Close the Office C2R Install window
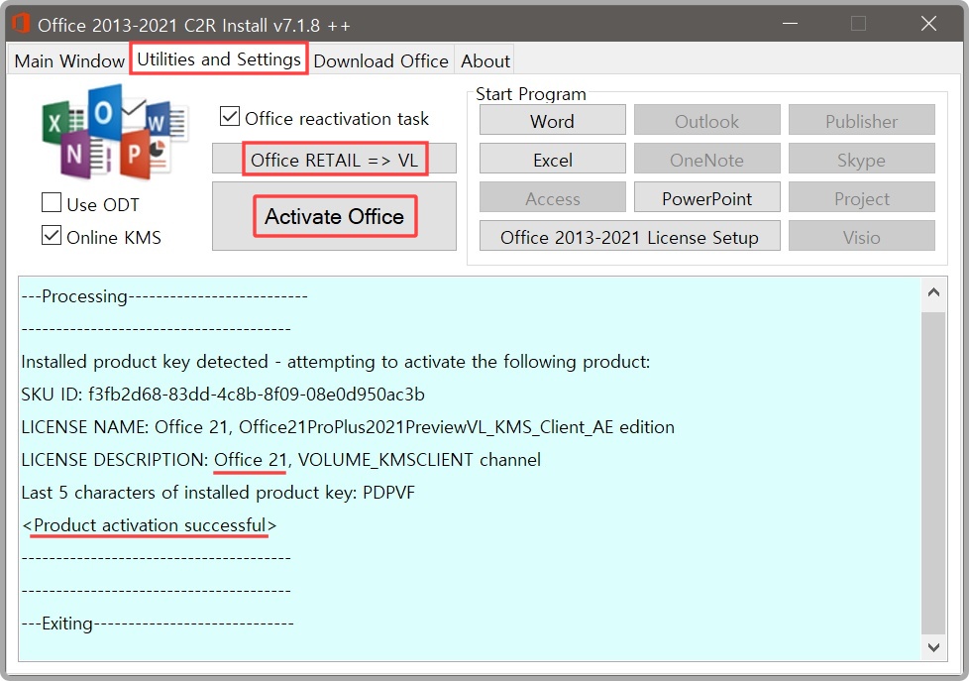The height and width of the screenshot is (681, 969). tap(928, 24)
